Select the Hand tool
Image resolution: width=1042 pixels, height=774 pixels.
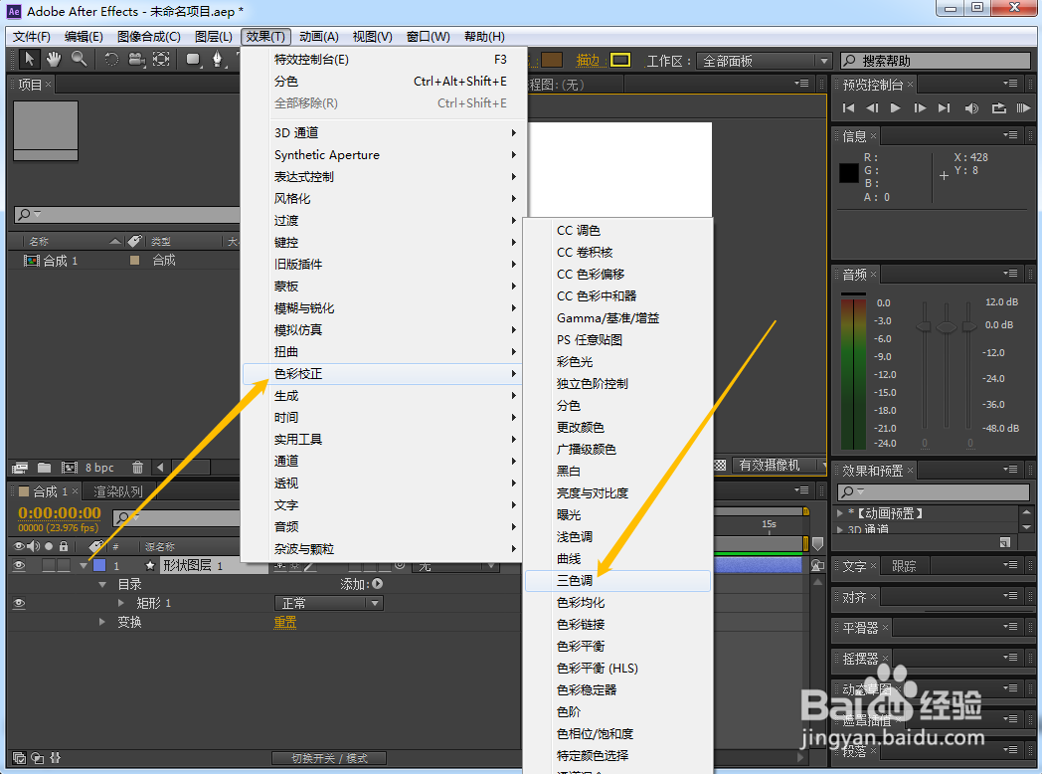54,59
